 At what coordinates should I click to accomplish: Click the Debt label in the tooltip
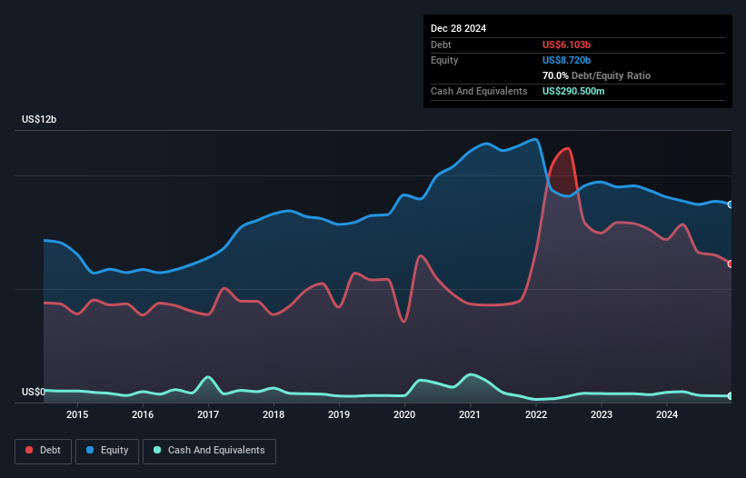click(441, 45)
